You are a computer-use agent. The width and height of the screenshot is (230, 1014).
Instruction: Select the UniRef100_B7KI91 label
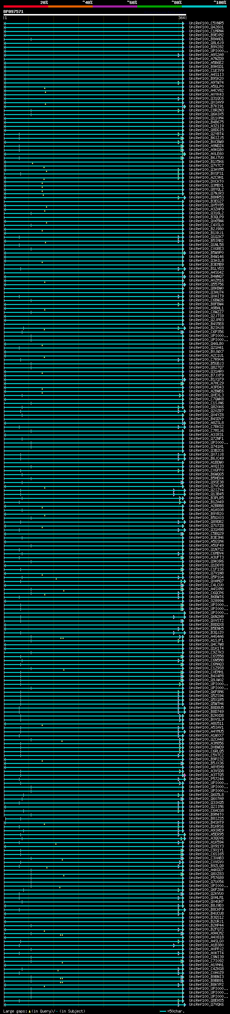(x=206, y=106)
